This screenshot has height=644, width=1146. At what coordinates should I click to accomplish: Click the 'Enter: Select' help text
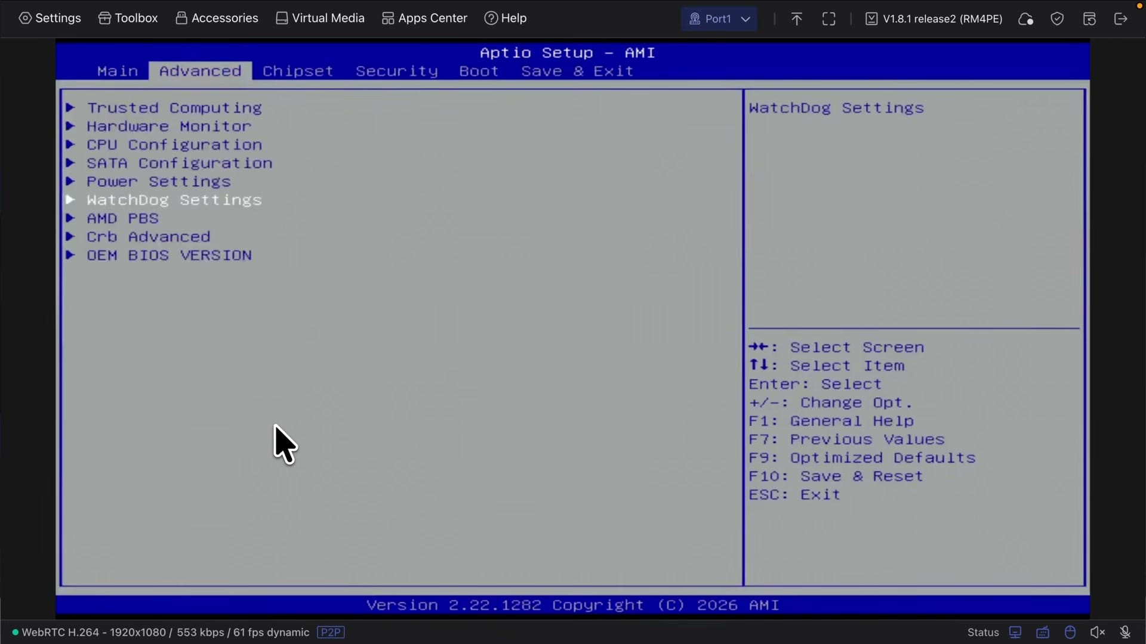815,384
